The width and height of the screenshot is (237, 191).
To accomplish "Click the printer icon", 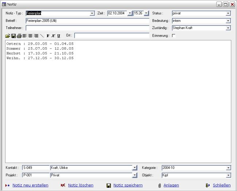I will pyautogui.click(x=19, y=36).
